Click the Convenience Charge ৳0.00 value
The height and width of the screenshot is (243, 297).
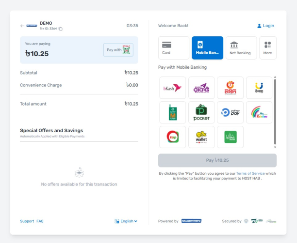132,85
